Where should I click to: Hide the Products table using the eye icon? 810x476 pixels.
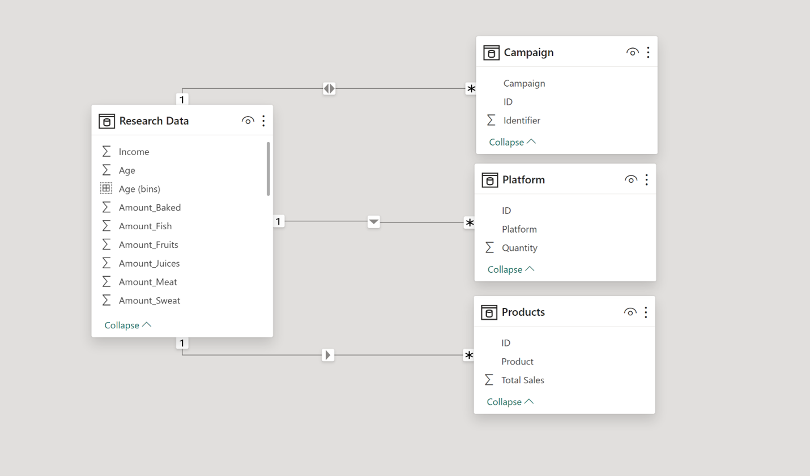pos(630,312)
